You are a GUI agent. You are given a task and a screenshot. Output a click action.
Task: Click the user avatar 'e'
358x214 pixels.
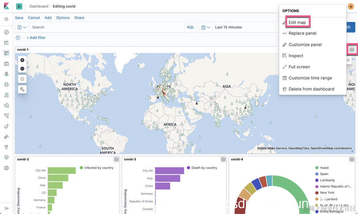click(351, 7)
